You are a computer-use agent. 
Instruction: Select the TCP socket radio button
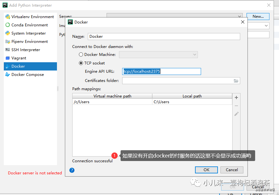point(81,63)
